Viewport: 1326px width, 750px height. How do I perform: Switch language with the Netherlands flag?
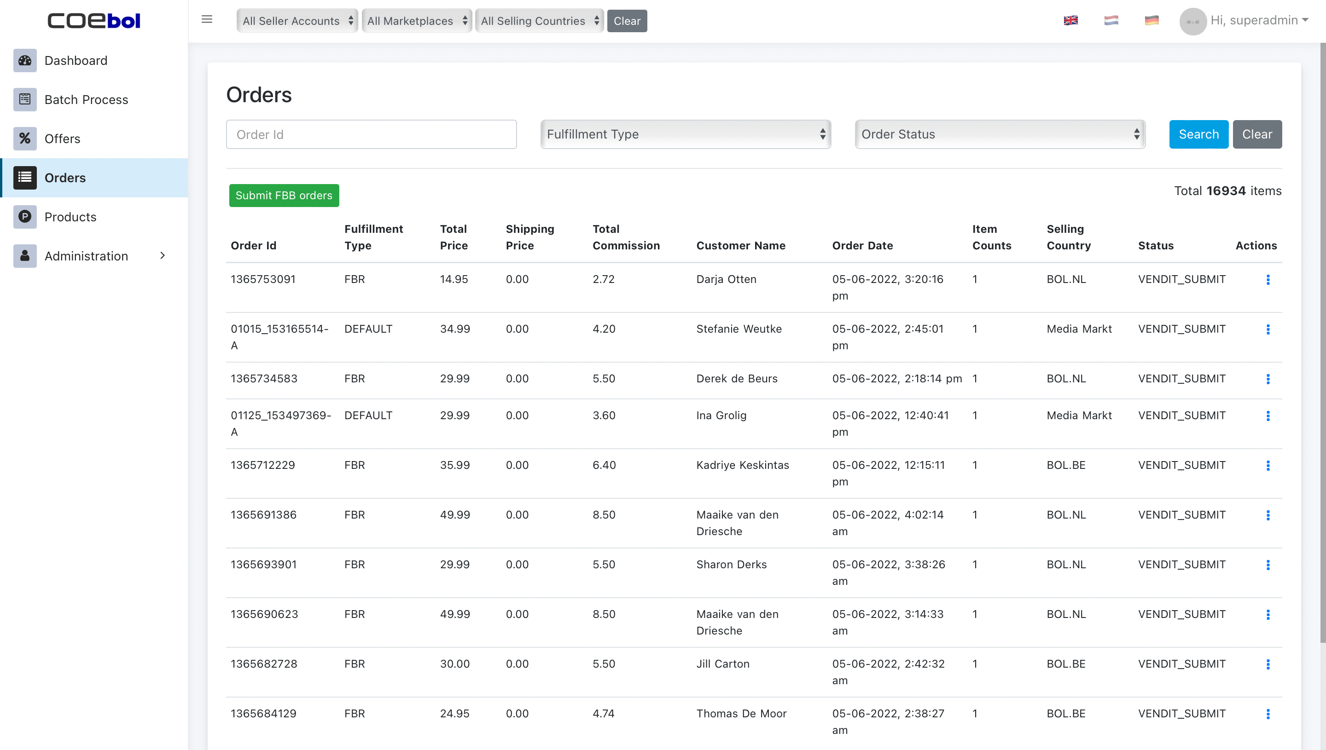pos(1111,21)
